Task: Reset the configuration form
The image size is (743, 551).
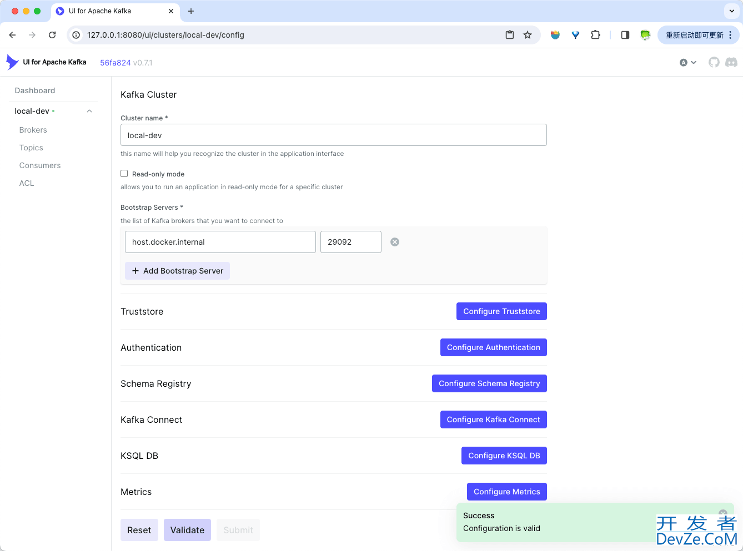Action: coord(139,530)
